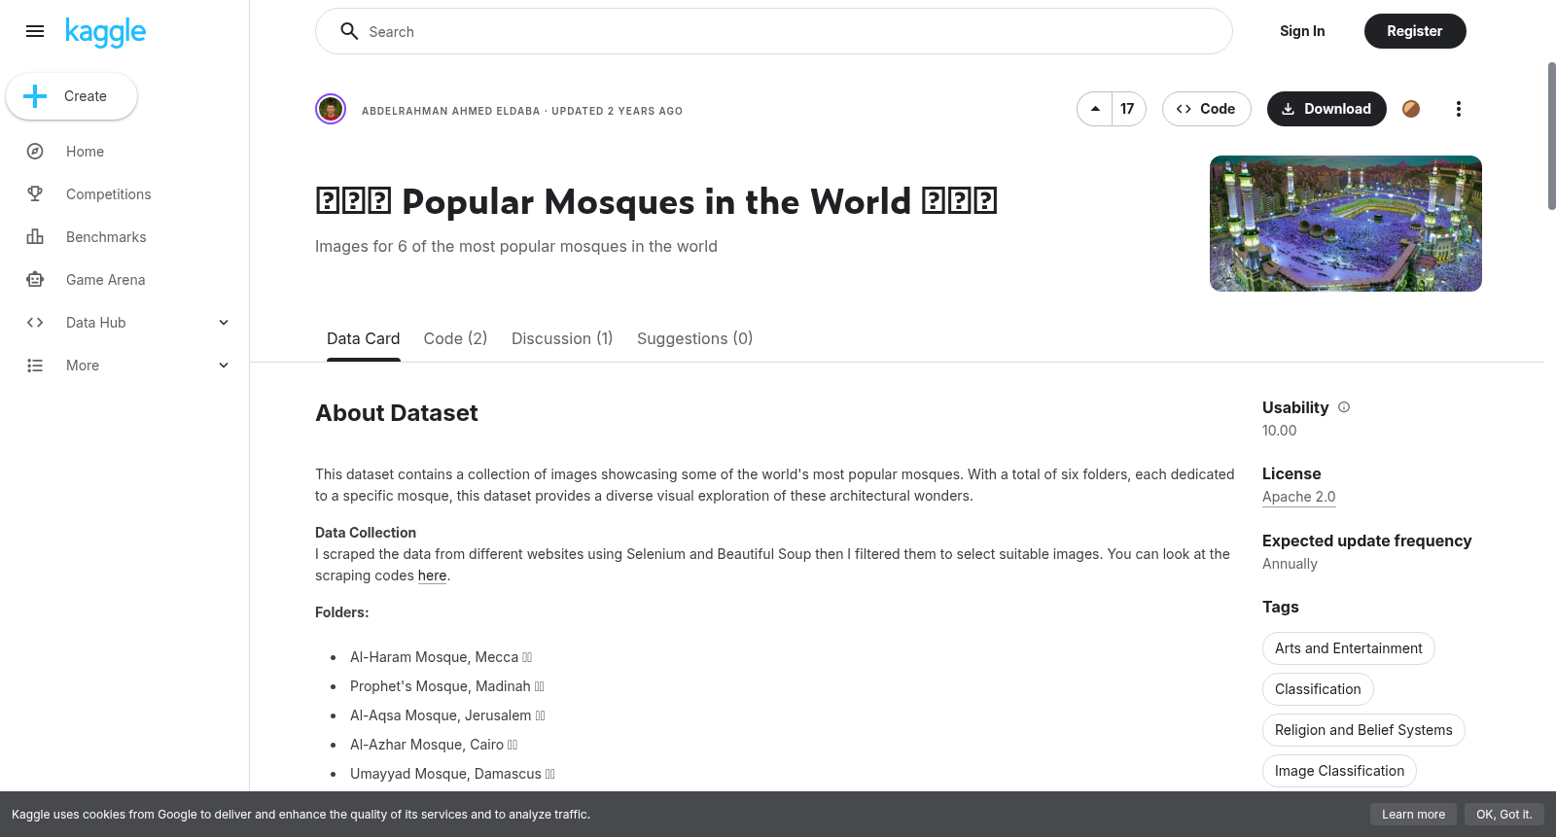Select the Religion and Belief Systems tag

point(1363,730)
